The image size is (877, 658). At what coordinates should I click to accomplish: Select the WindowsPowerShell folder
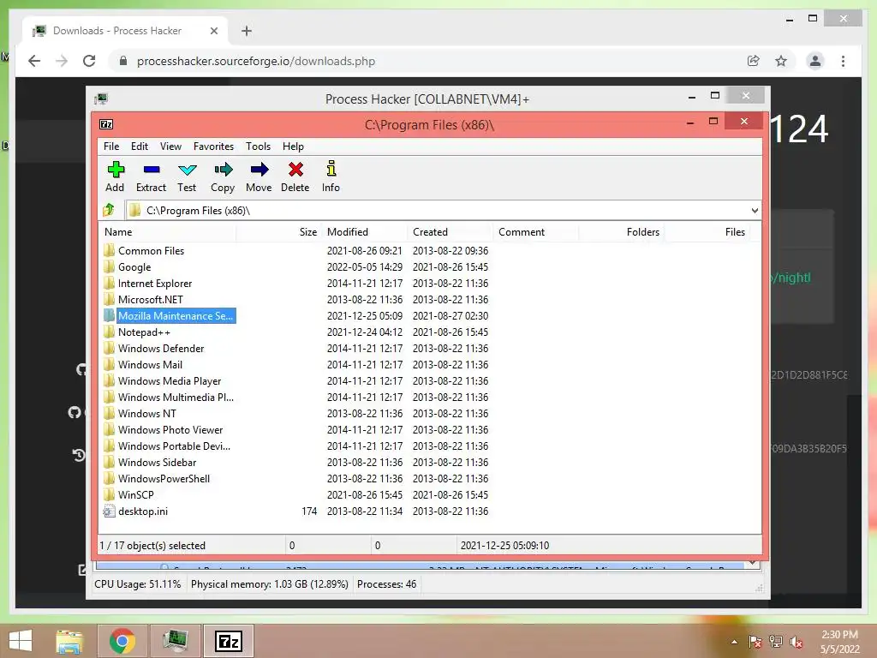pos(164,478)
